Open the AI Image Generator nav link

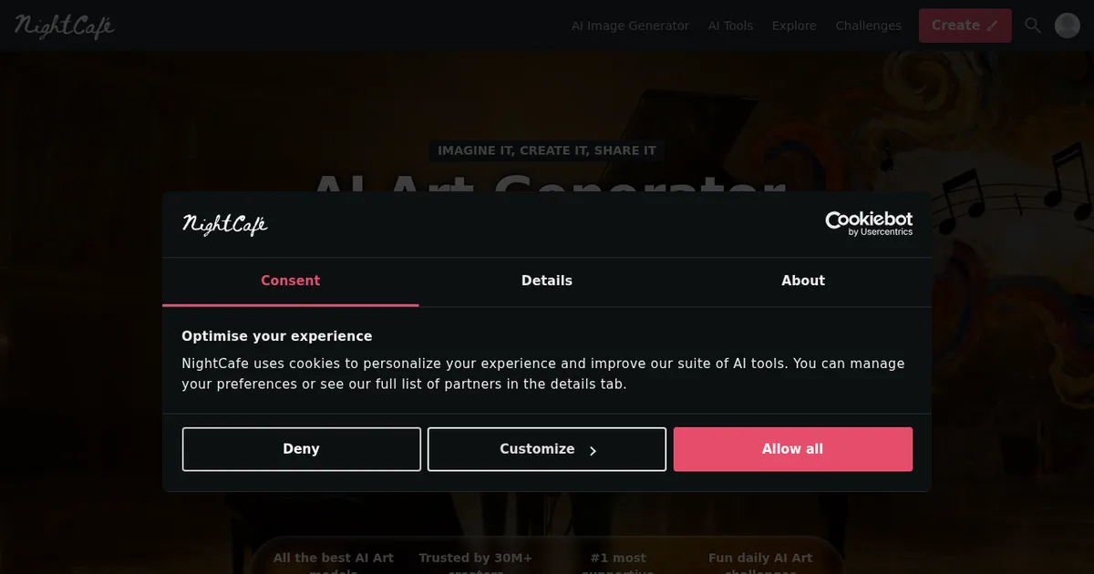click(x=630, y=26)
